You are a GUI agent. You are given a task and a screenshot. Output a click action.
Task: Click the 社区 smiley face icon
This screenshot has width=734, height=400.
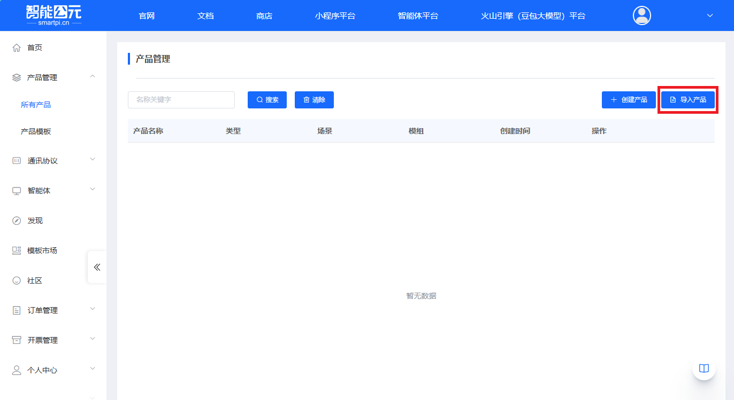coord(17,280)
